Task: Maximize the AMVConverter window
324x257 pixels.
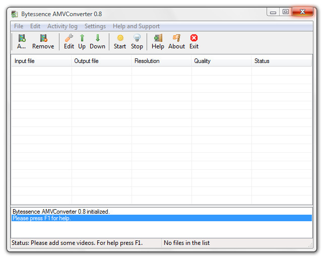Action: (286, 12)
